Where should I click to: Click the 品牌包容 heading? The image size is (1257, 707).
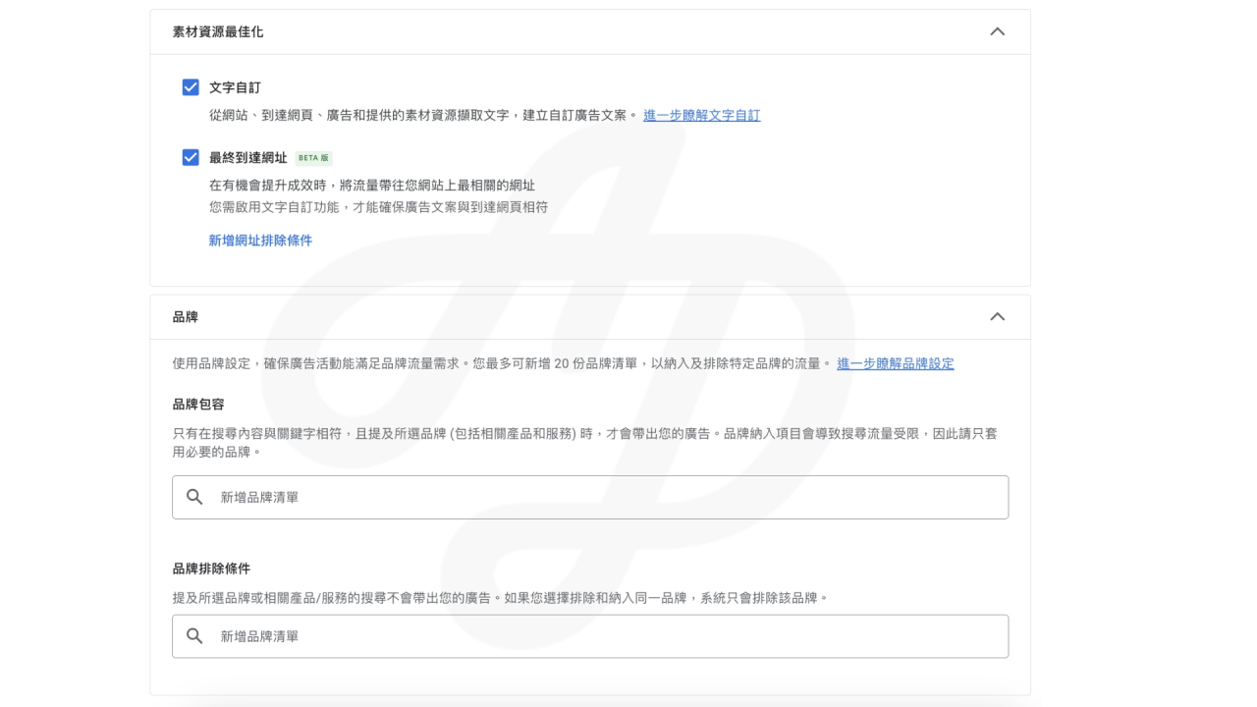pos(198,404)
